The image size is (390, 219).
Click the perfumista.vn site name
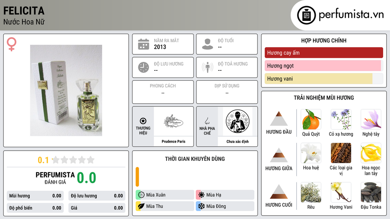[x=351, y=15]
